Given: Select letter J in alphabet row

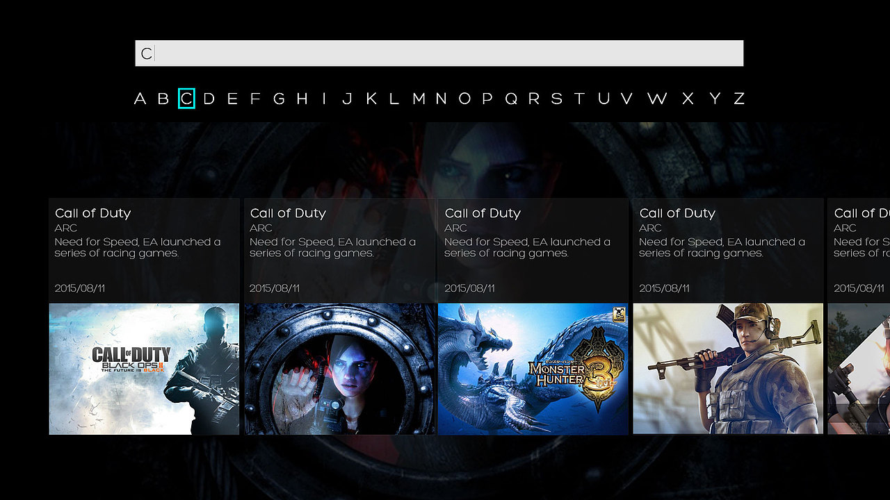Looking at the screenshot, I should 347,99.
